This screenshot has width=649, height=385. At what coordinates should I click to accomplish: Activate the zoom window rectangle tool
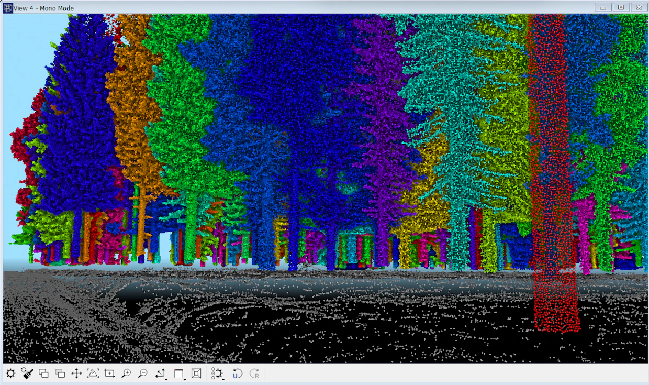(109, 373)
